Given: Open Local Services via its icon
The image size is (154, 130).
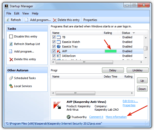Looking at the screenshot, I should (11, 86).
